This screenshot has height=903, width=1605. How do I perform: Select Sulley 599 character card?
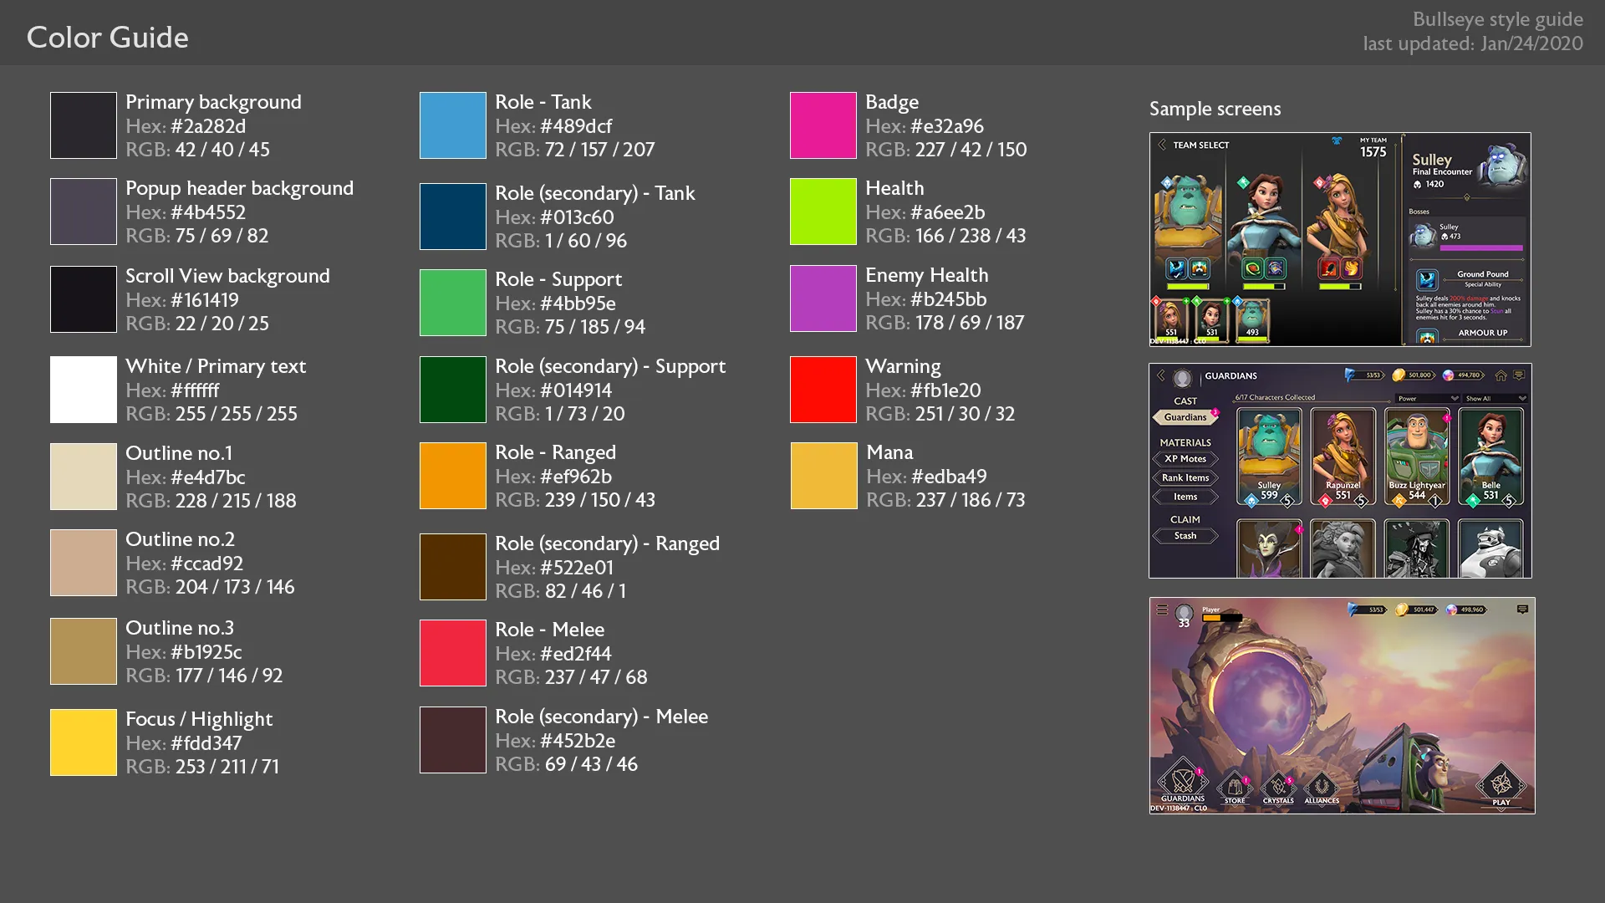coord(1269,458)
